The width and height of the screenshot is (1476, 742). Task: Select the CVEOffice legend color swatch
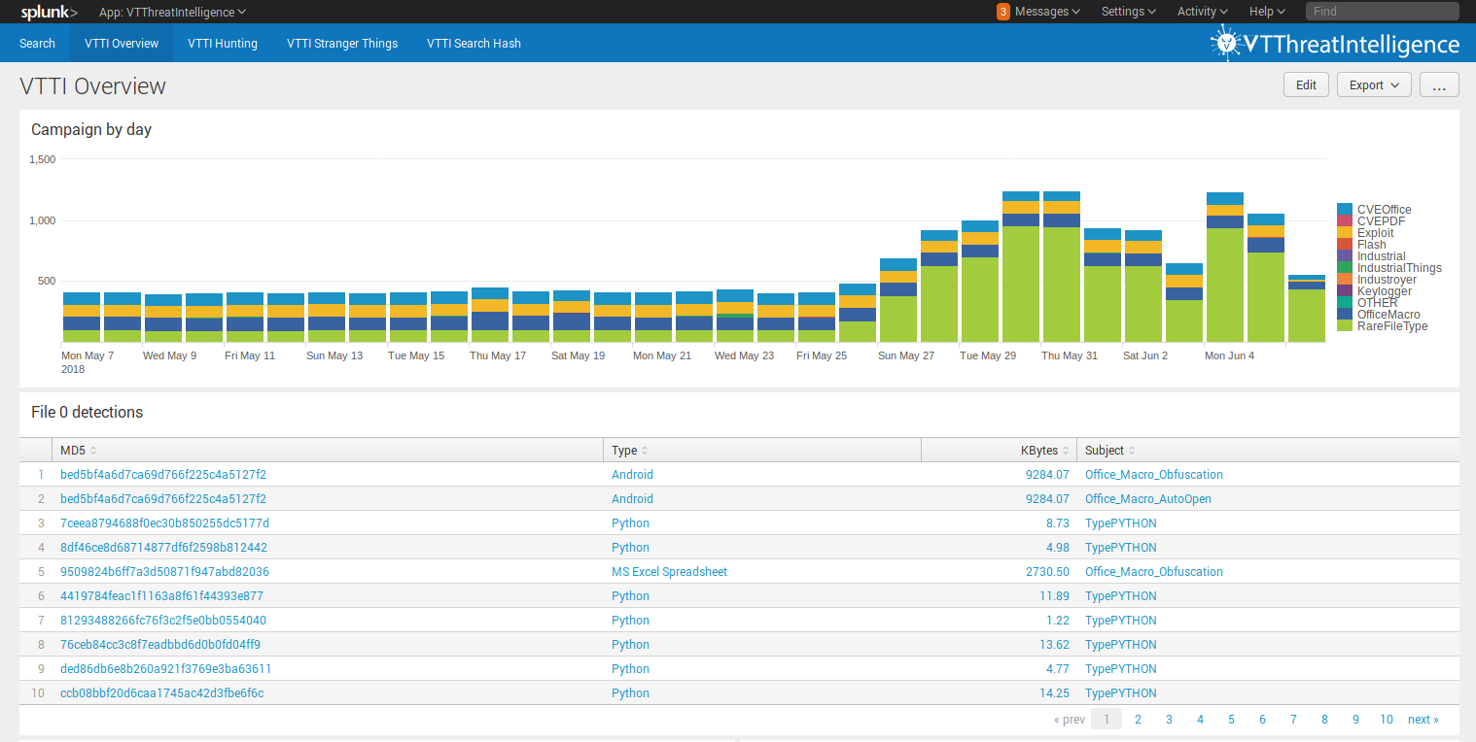point(1345,210)
